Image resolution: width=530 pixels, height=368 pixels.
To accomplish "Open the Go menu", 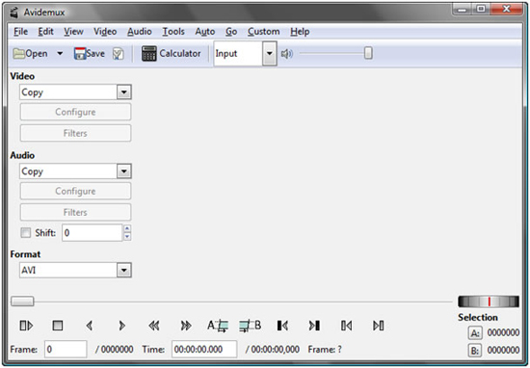I will (x=231, y=32).
